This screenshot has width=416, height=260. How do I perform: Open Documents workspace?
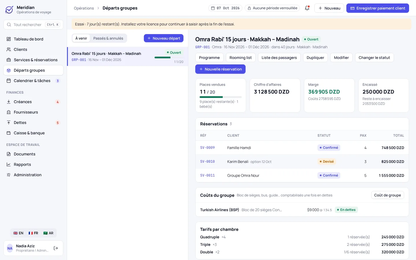[33, 154]
